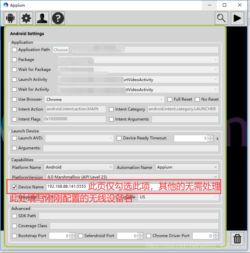Enable the Launch AVD checkbox
The height and width of the screenshot is (253, 250).
(x=14, y=138)
